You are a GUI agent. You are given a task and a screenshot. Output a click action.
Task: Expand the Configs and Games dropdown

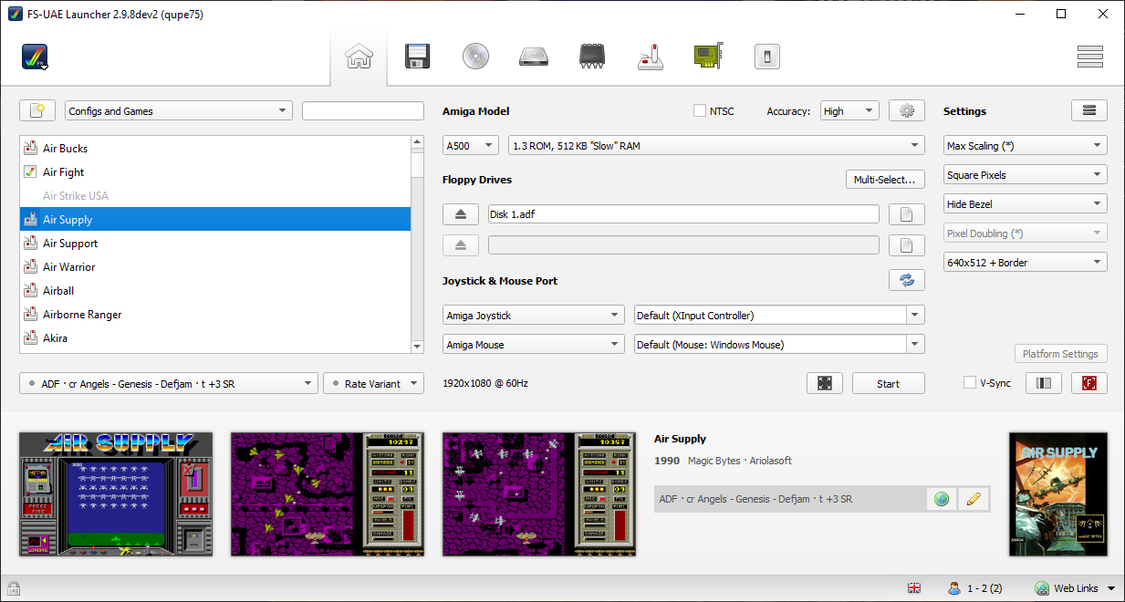[178, 111]
